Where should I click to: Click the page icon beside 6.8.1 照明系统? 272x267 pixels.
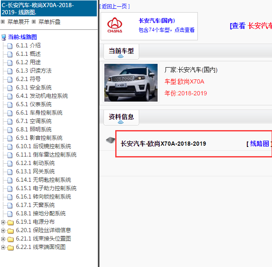point(10,130)
